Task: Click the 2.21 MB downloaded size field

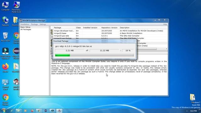Action: pyautogui.click(x=70, y=51)
